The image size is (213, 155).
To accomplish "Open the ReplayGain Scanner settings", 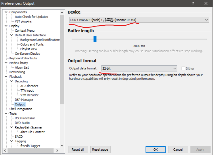I will (28, 127).
